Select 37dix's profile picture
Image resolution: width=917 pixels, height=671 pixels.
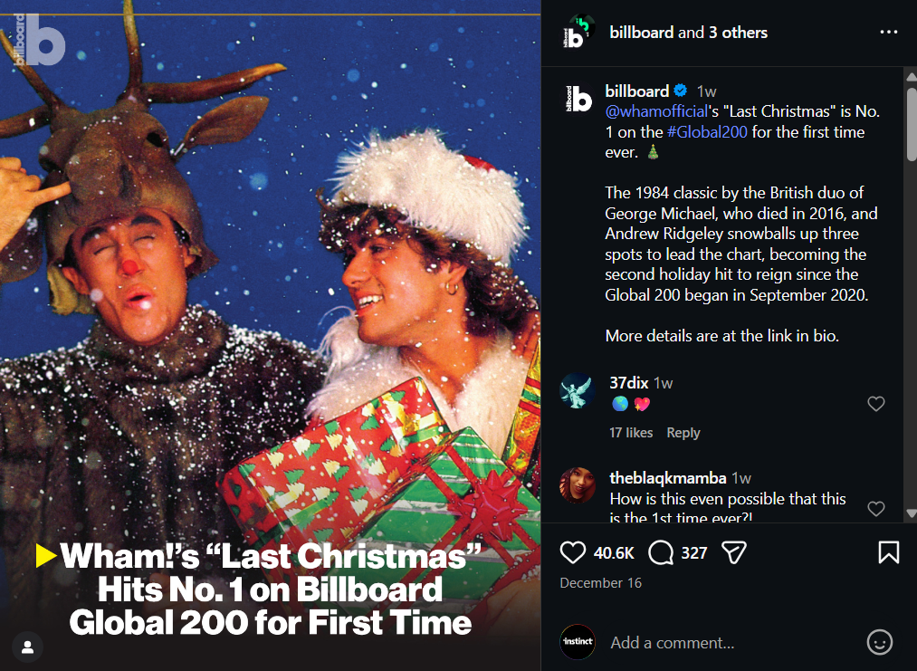(577, 392)
